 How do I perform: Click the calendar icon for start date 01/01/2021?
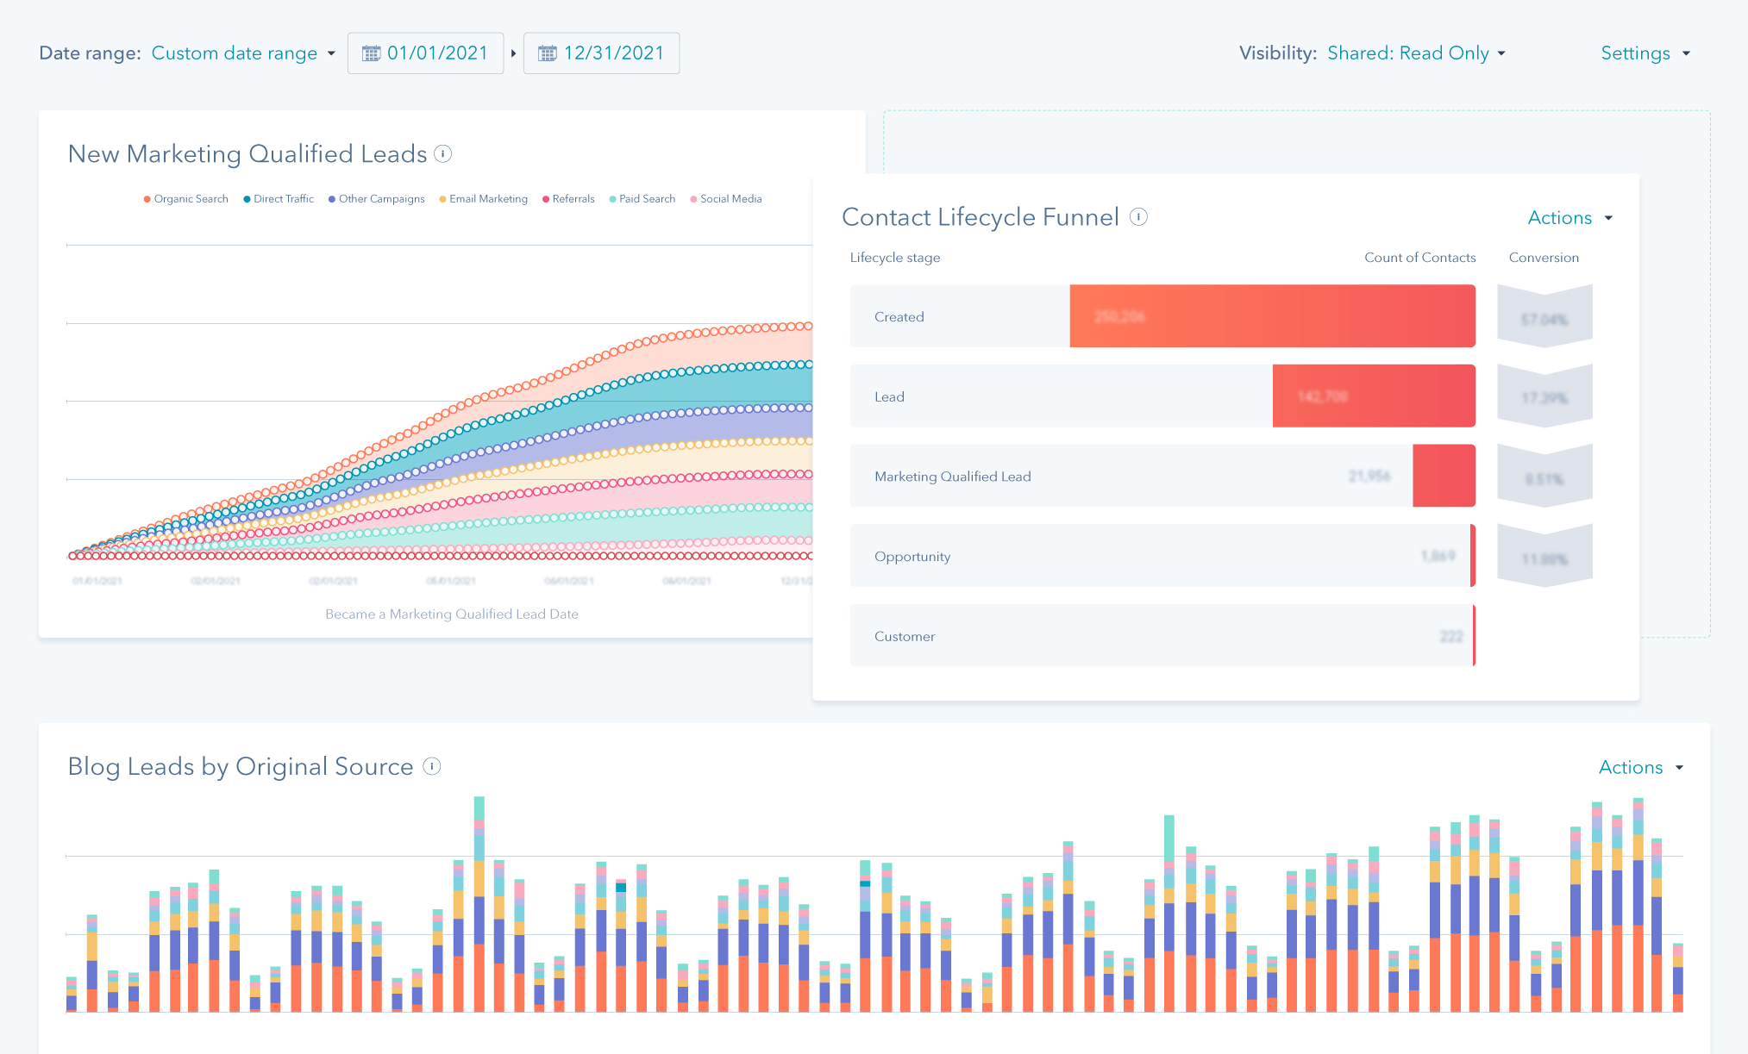coord(371,53)
